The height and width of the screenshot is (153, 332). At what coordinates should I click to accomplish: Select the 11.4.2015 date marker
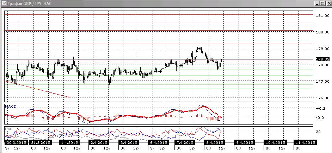(x=305, y=142)
